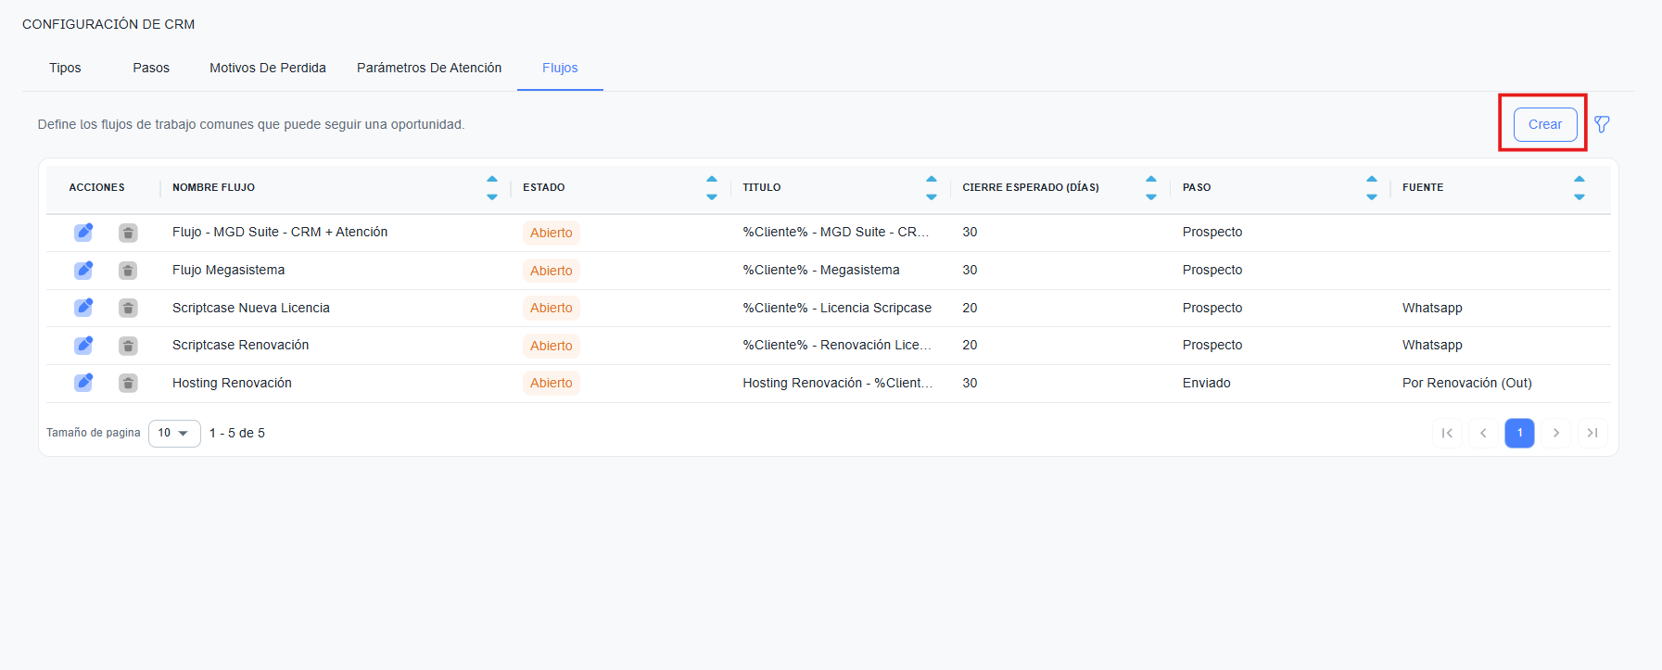The image size is (1662, 670).
Task: Click the Paso column header
Action: click(1197, 187)
